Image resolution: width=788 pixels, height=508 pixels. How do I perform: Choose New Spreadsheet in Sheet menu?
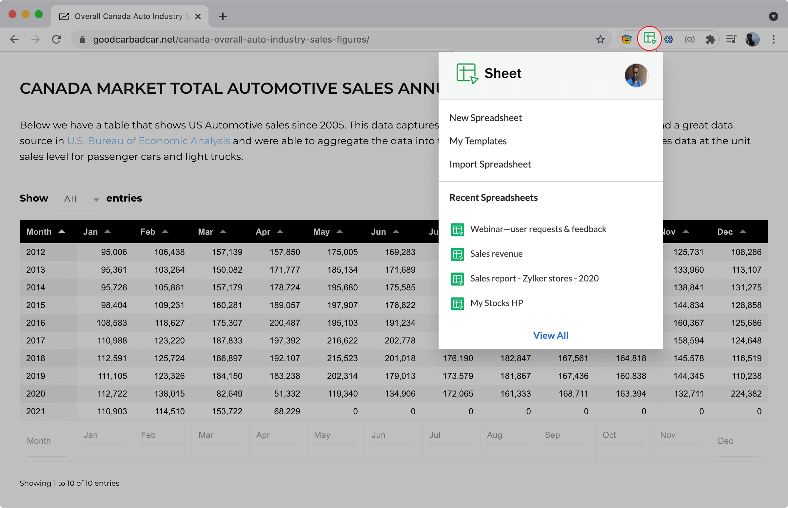(485, 118)
